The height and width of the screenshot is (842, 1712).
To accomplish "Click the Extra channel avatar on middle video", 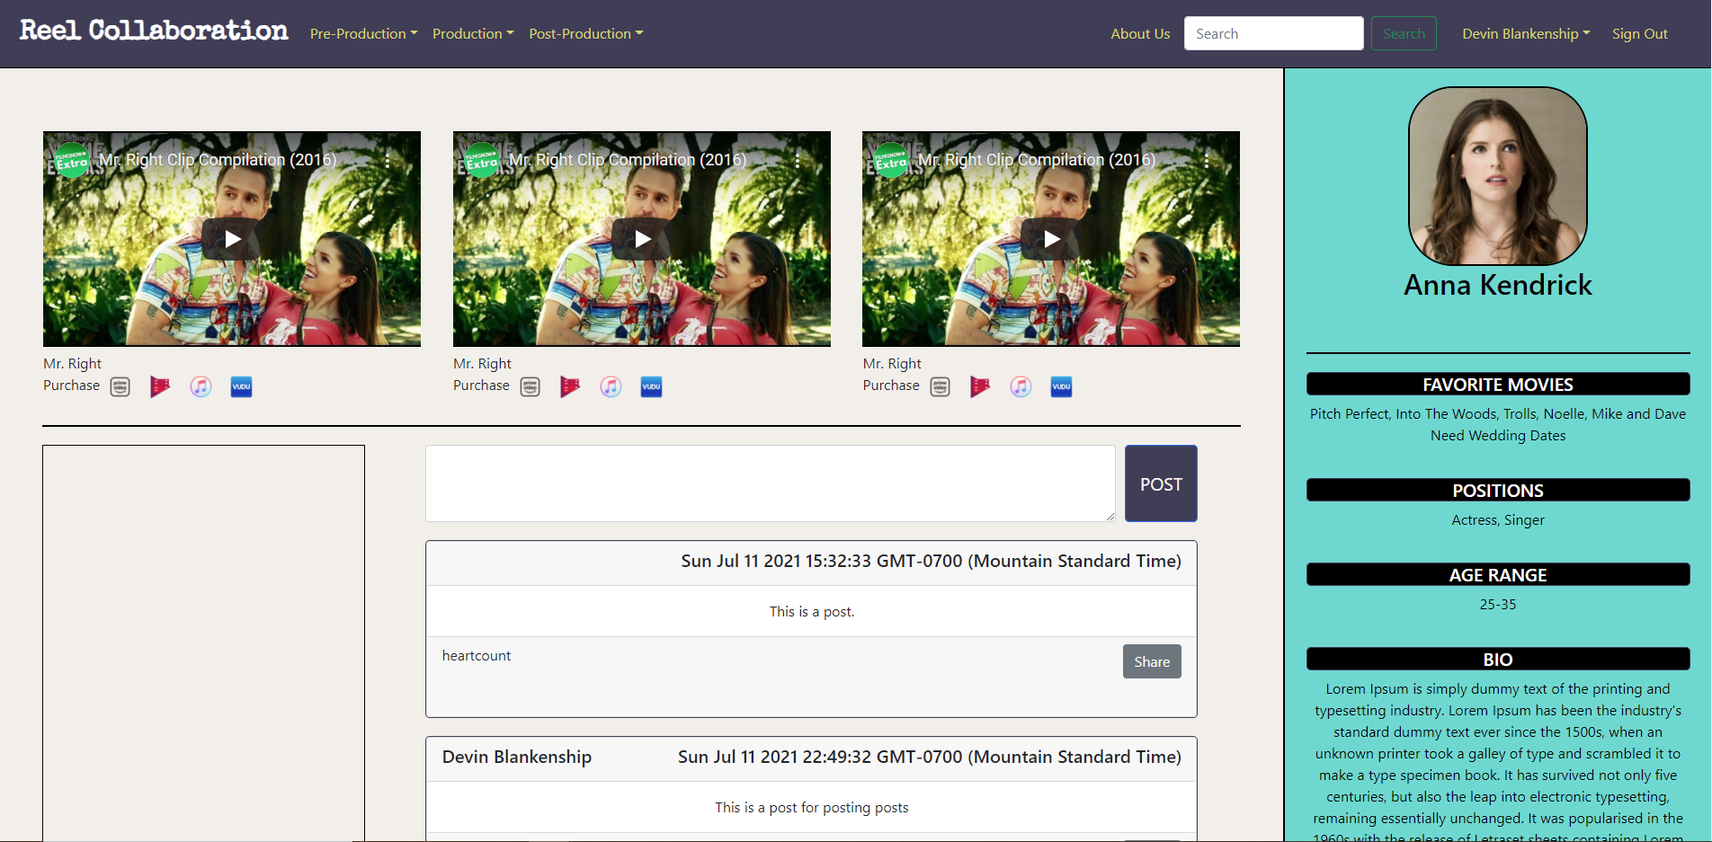I will (x=482, y=160).
